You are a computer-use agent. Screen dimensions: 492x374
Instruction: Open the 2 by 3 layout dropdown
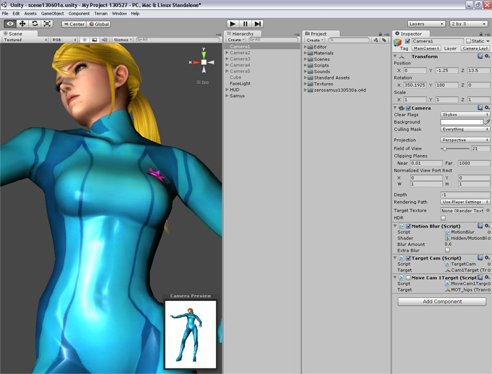pyautogui.click(x=468, y=24)
